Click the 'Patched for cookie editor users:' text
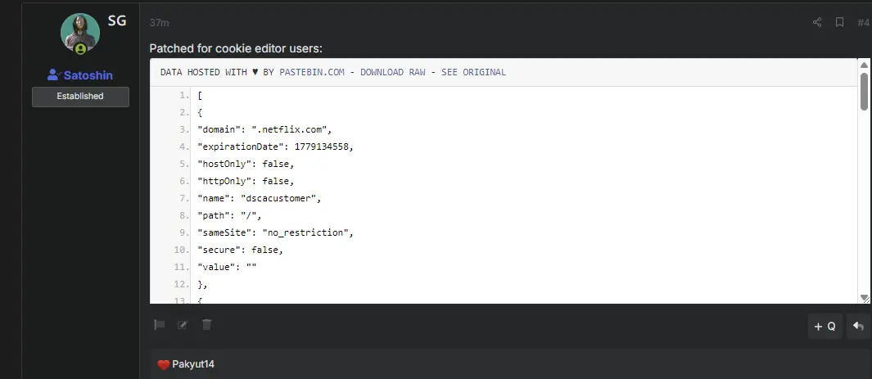The height and width of the screenshot is (379, 872). click(236, 48)
